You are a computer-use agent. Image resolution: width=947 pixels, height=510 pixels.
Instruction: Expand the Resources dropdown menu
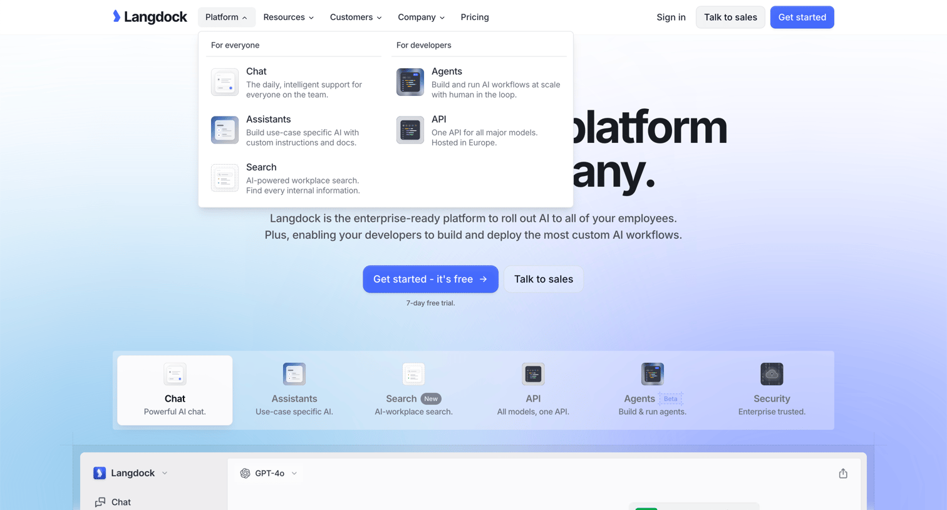click(x=289, y=17)
